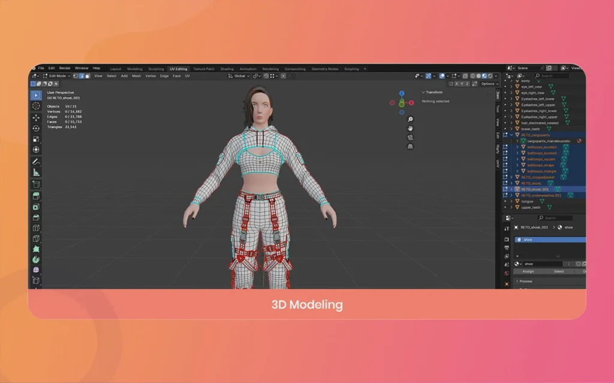The width and height of the screenshot is (614, 383).
Task: Select the Scale tool
Action: pyautogui.click(x=36, y=139)
